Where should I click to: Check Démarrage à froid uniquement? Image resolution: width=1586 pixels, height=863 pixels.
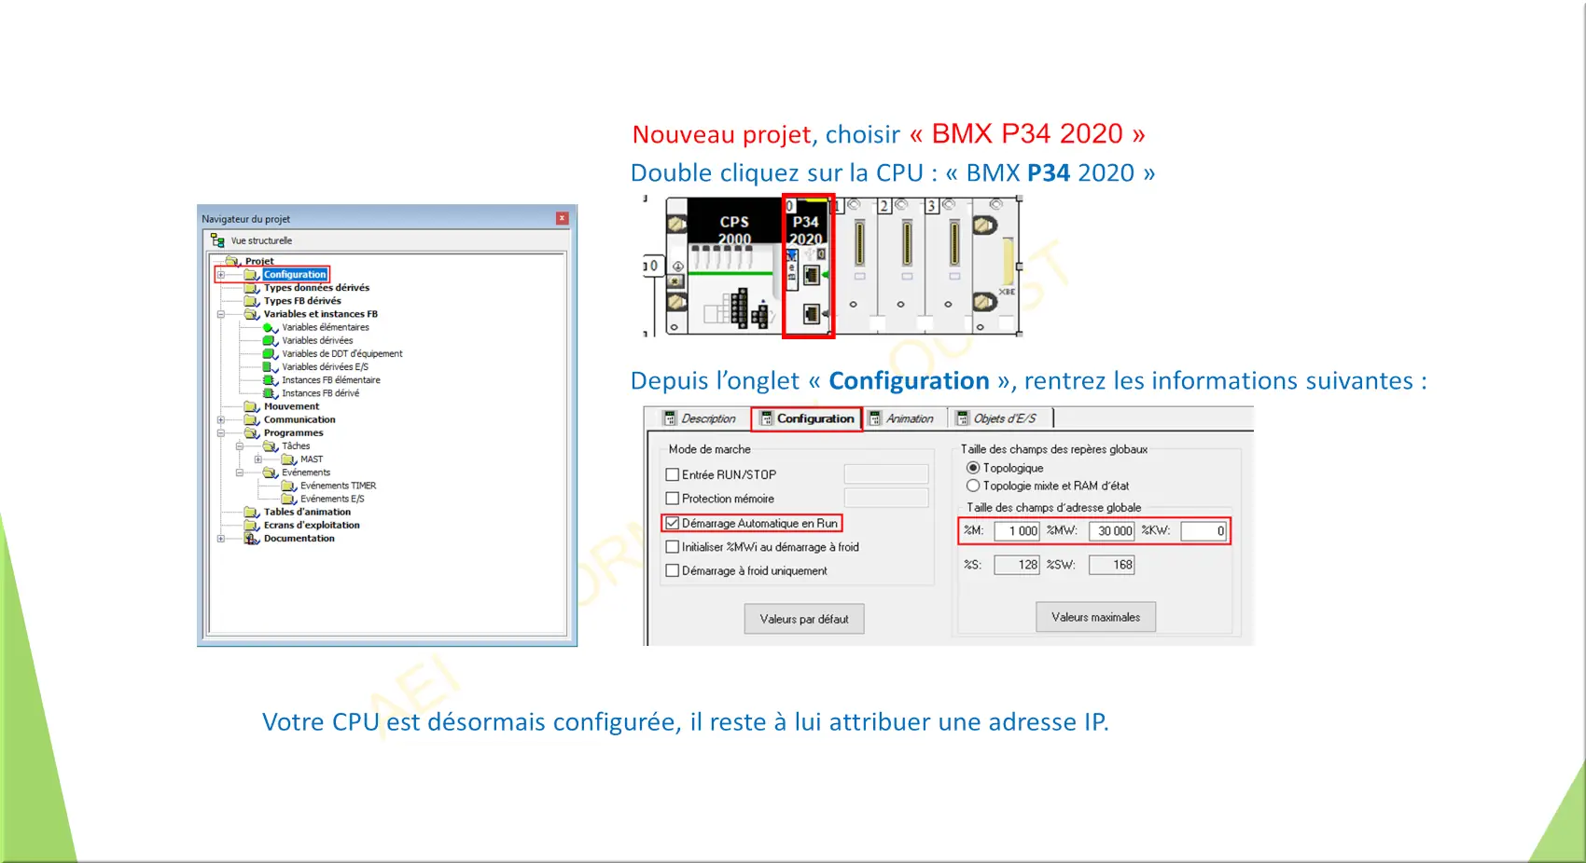click(x=672, y=570)
